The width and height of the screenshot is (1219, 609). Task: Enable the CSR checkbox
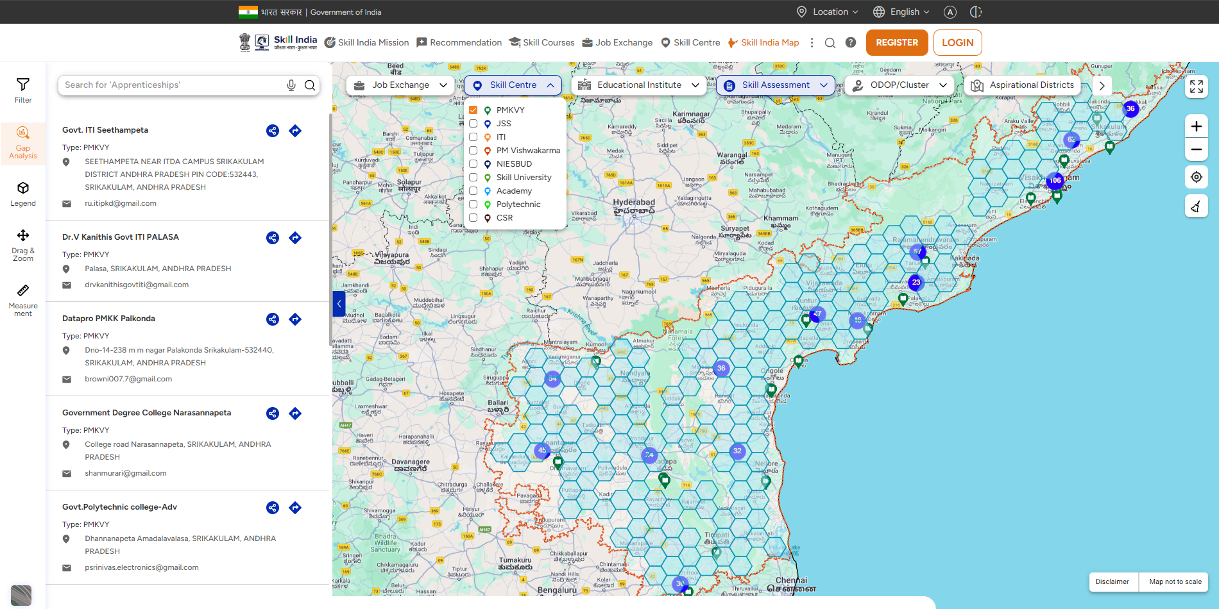pyautogui.click(x=473, y=218)
